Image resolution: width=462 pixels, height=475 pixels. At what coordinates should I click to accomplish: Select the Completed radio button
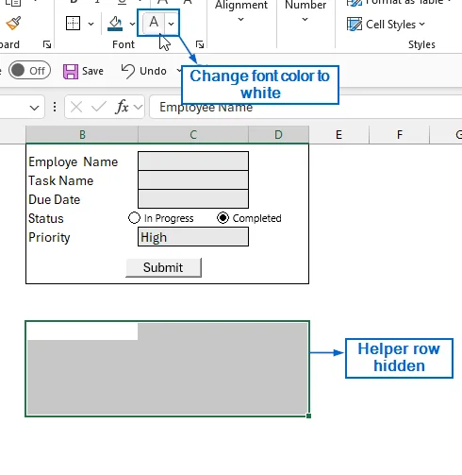pyautogui.click(x=223, y=218)
